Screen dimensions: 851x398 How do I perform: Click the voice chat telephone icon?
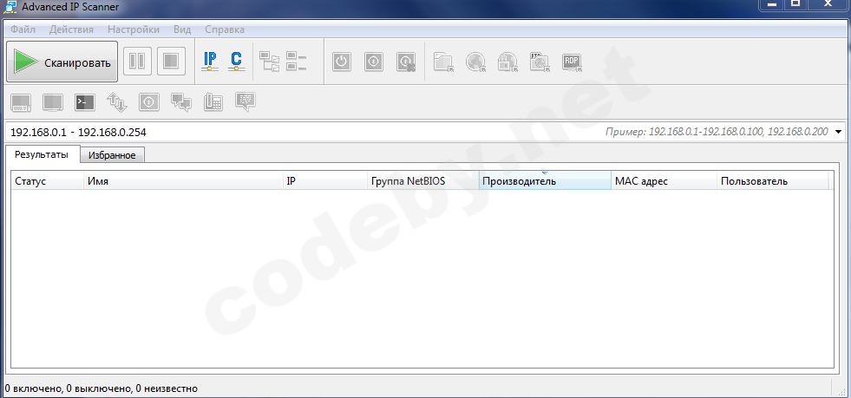213,102
